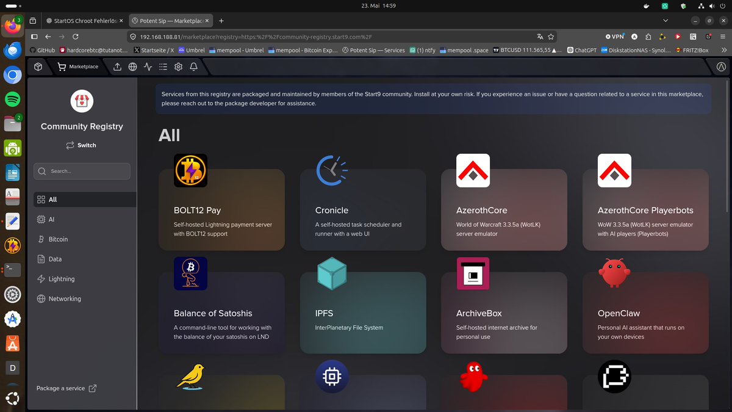Open the sideload upload icon

pos(118,67)
